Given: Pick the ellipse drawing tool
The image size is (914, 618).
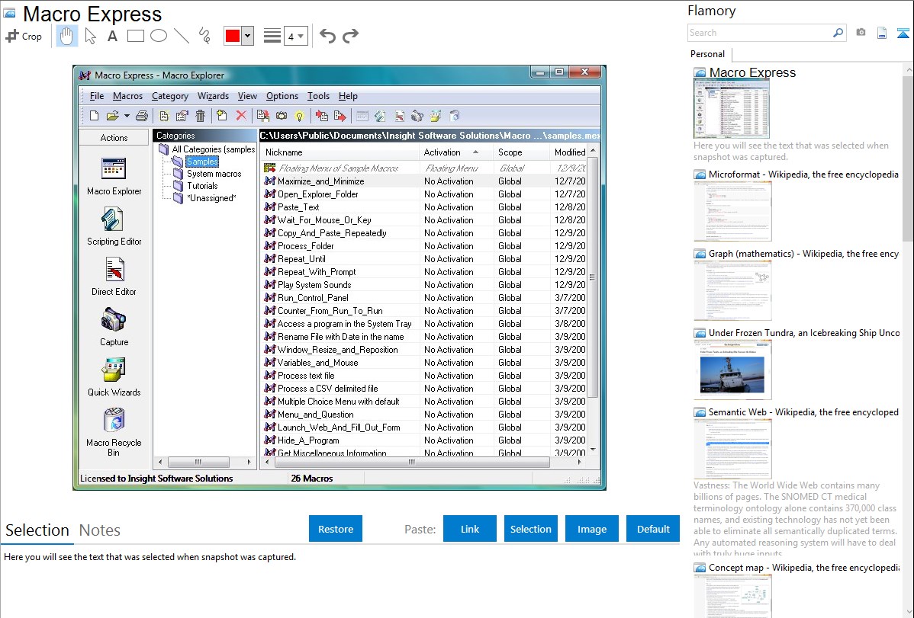Looking at the screenshot, I should click(159, 36).
